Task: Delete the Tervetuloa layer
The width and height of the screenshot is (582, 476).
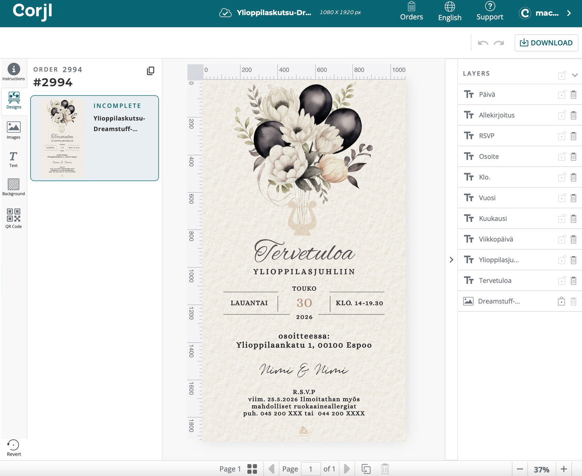Action: click(574, 280)
